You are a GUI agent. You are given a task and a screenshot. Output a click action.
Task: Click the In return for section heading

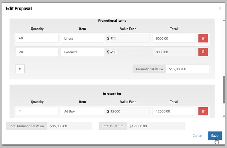[x=112, y=94]
